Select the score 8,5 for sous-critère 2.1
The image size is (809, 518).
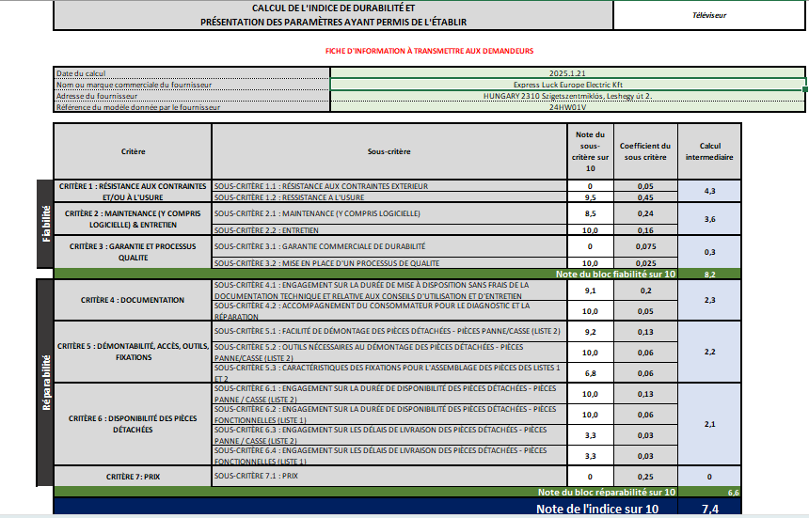590,213
